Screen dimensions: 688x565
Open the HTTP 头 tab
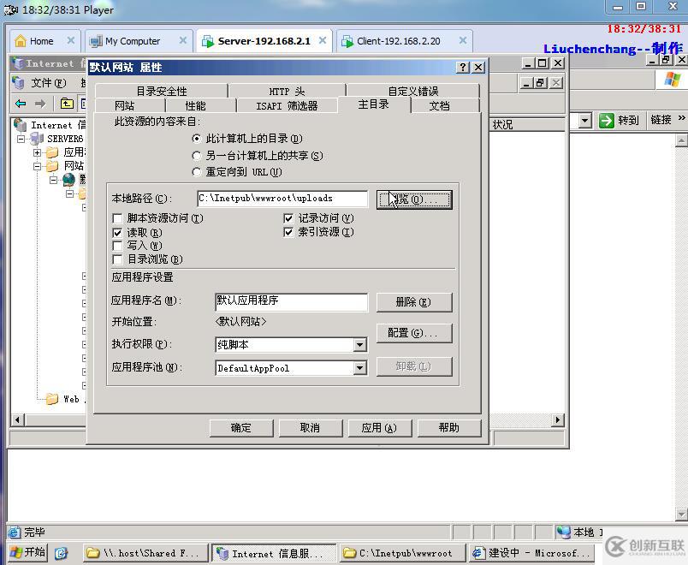pos(287,91)
